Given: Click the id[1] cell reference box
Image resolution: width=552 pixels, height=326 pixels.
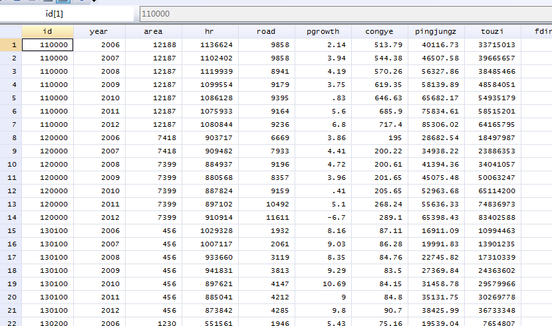Looking at the screenshot, I should [67, 14].
